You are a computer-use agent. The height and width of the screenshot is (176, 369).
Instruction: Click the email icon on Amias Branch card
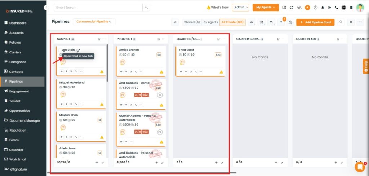click(x=121, y=72)
